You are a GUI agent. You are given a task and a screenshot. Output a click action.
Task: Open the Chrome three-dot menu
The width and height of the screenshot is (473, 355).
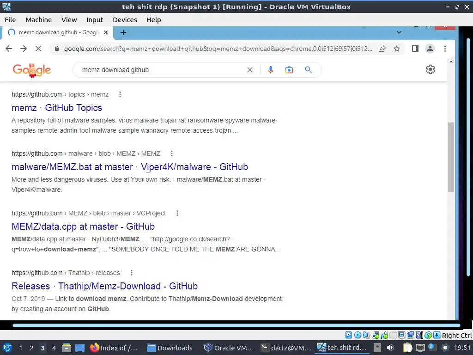click(445, 49)
